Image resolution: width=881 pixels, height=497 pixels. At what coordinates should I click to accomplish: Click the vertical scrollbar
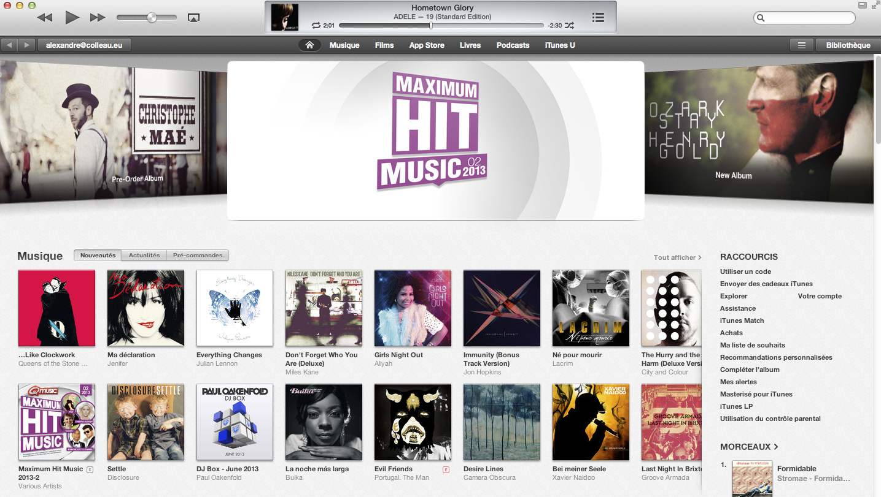pyautogui.click(x=877, y=100)
